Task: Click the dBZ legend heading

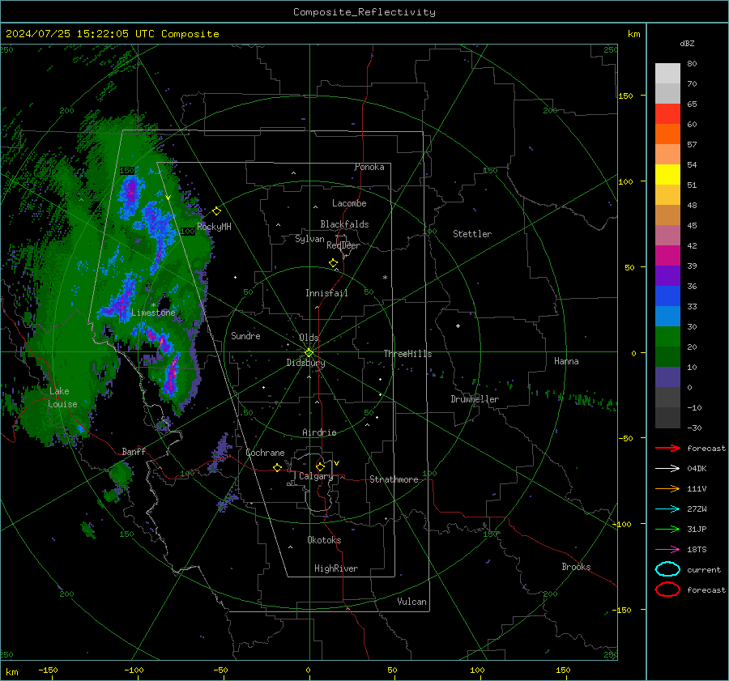Action: 687,43
